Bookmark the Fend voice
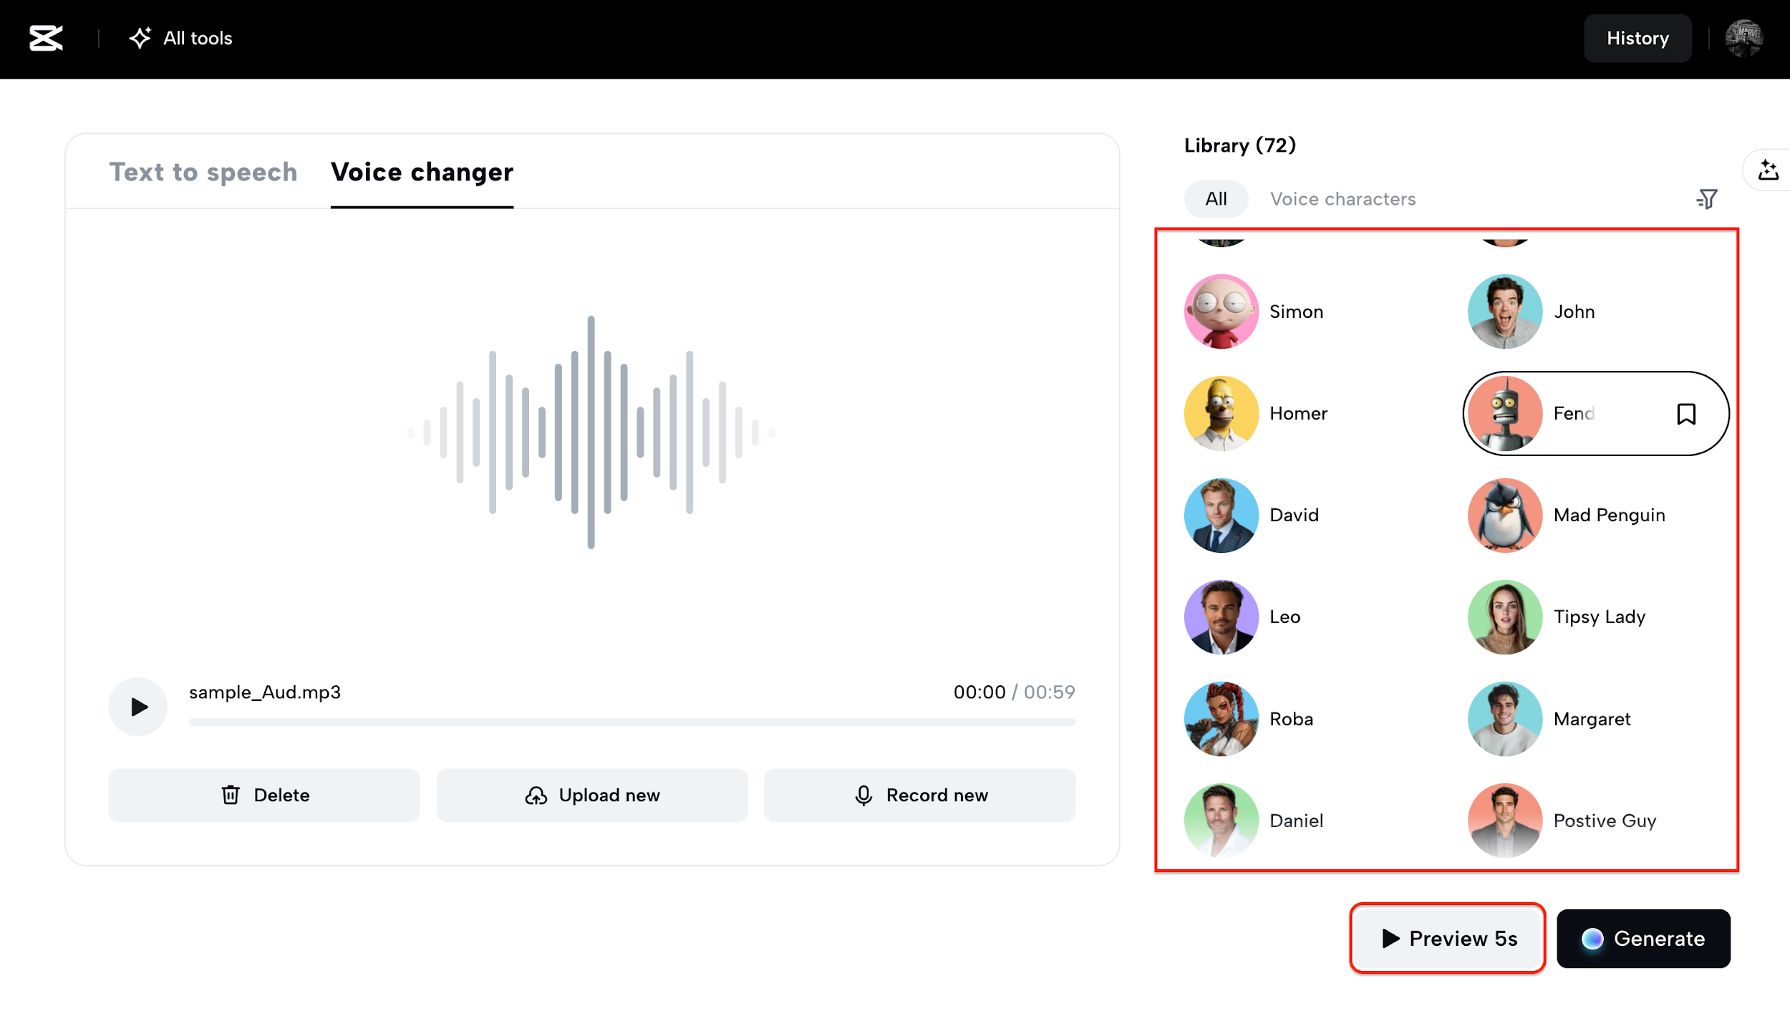The image size is (1790, 1011). pyautogui.click(x=1685, y=414)
